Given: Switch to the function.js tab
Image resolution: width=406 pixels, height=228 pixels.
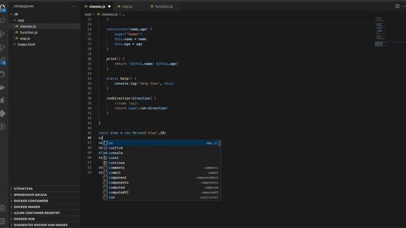Looking at the screenshot, I should coord(164,6).
